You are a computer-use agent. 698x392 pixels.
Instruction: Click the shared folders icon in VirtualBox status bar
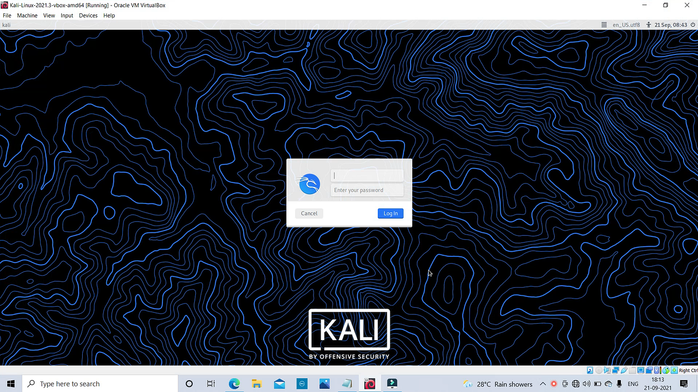[632, 370]
